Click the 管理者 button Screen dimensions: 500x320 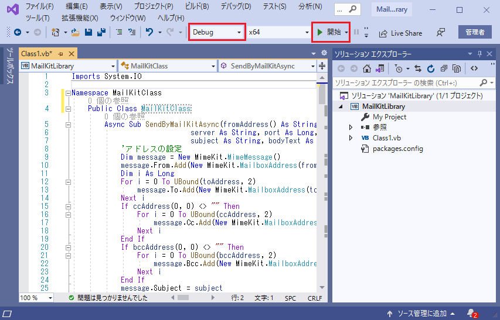point(475,32)
